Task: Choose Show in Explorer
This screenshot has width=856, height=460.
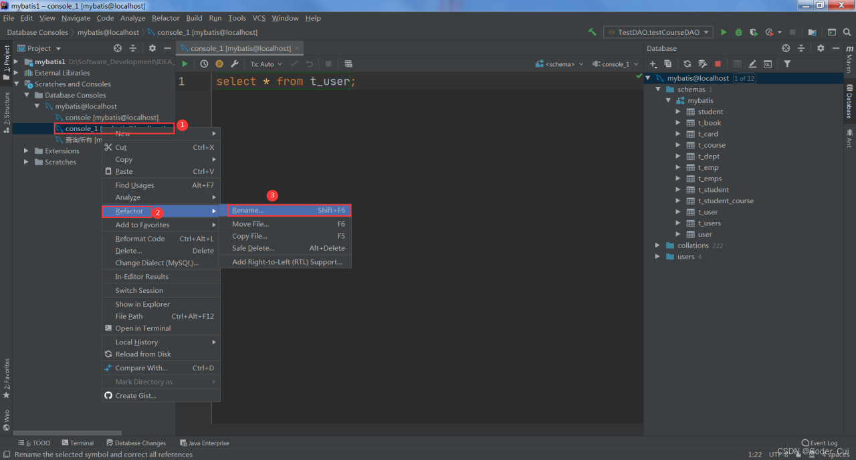Action: 160,304
